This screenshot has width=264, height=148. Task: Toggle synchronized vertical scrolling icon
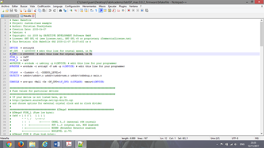pyautogui.click(x=81, y=11)
